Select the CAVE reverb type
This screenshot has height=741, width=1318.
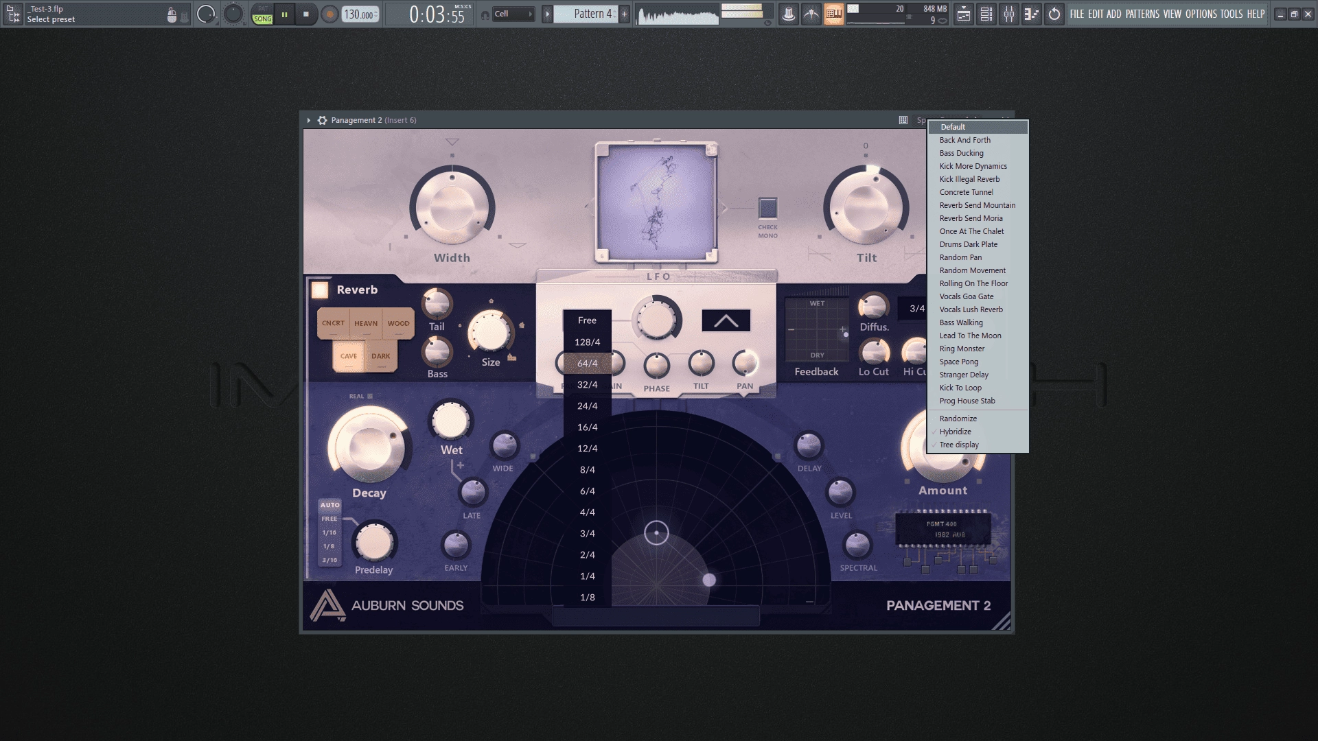point(349,356)
